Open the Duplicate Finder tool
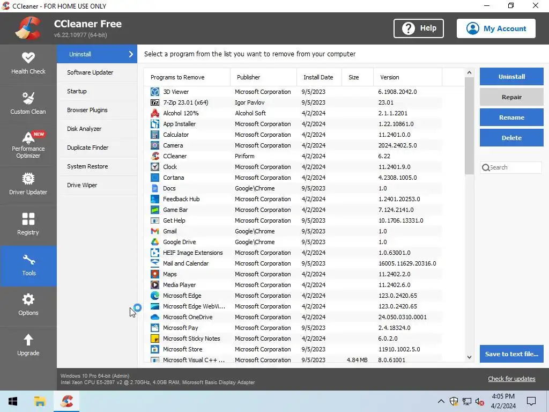Image resolution: width=549 pixels, height=412 pixels. click(x=97, y=148)
